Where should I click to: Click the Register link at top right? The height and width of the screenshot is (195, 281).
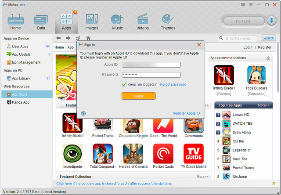tap(264, 47)
